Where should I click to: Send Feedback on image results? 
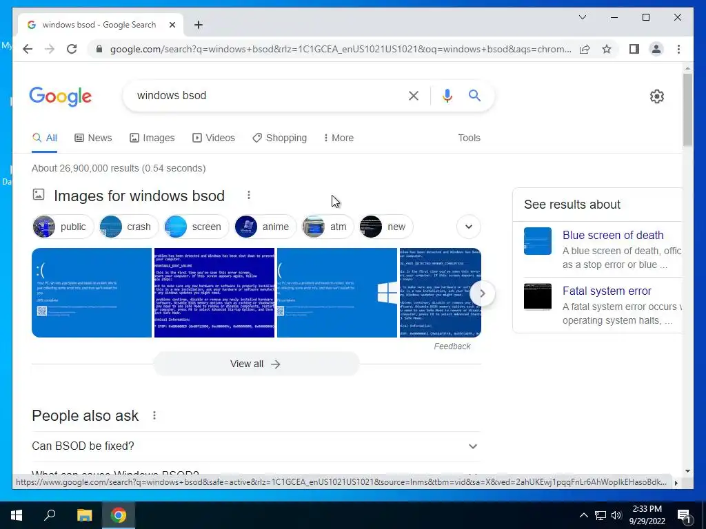point(452,346)
